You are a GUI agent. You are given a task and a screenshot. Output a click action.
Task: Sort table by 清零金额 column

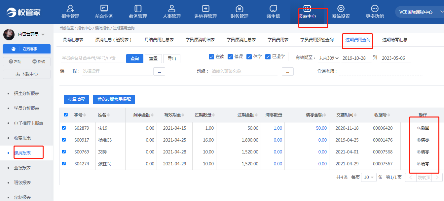tap(325, 115)
